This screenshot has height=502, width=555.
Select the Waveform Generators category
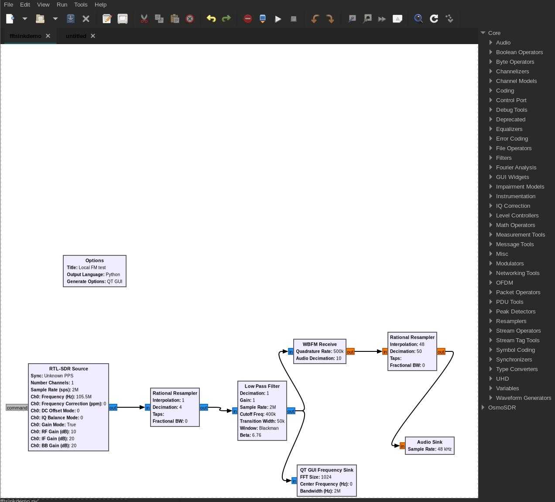523,398
